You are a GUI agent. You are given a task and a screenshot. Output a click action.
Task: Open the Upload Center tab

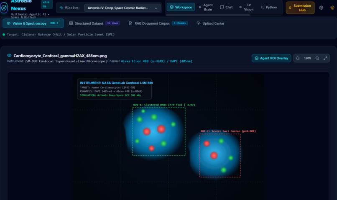tap(210, 23)
